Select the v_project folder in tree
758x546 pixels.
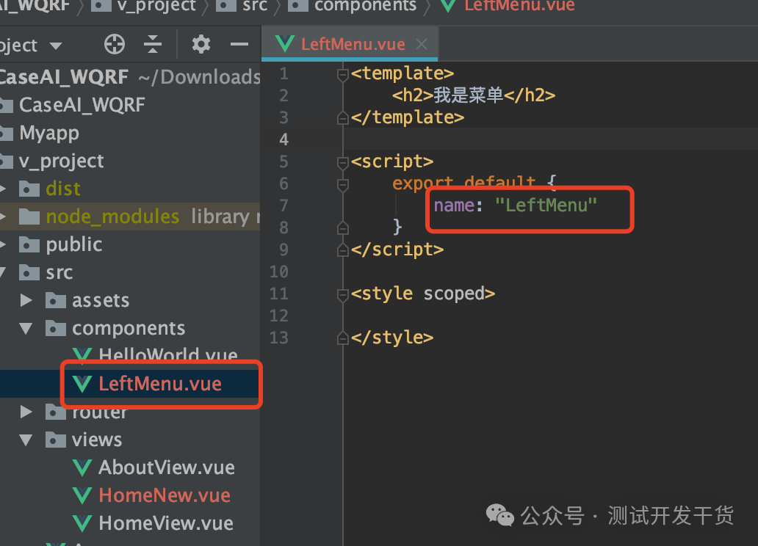(61, 161)
